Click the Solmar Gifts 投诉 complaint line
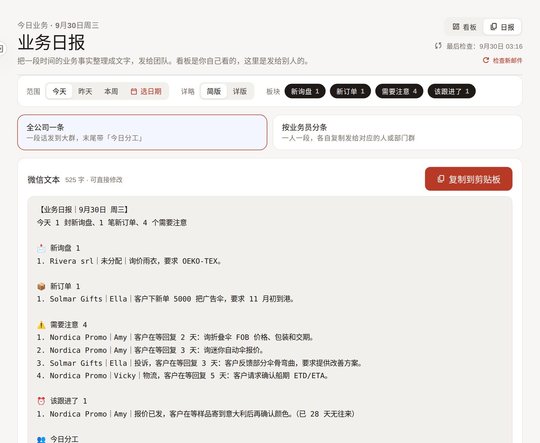Image resolution: width=540 pixels, height=443 pixels. coord(200,363)
